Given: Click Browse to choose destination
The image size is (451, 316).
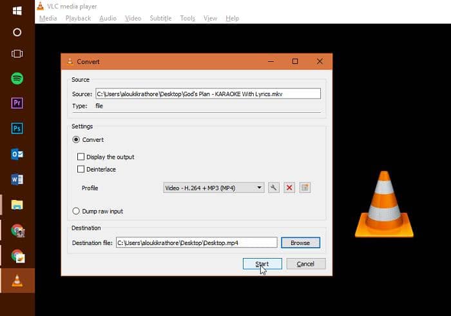Looking at the screenshot, I should [x=300, y=243].
